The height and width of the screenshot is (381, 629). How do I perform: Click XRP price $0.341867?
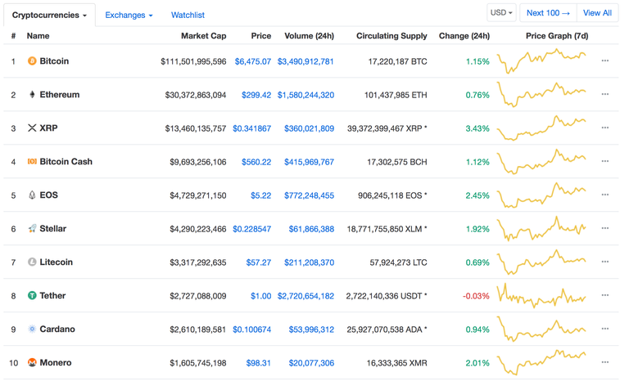(252, 128)
